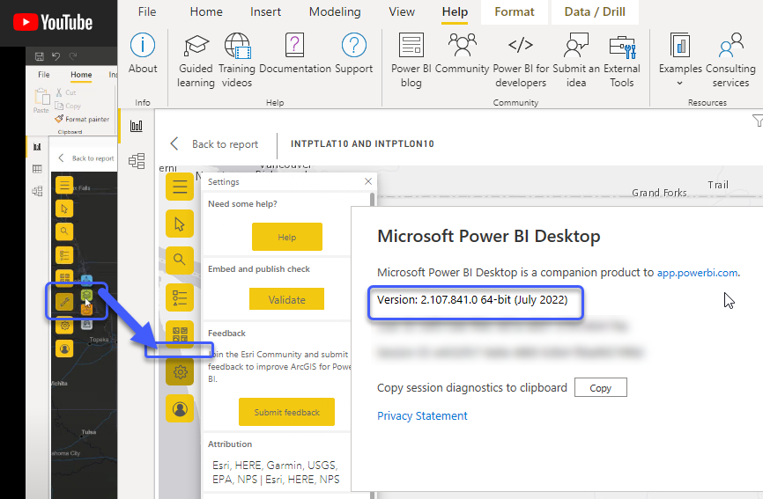Open the Power BI blog
The width and height of the screenshot is (763, 499).
click(x=411, y=61)
